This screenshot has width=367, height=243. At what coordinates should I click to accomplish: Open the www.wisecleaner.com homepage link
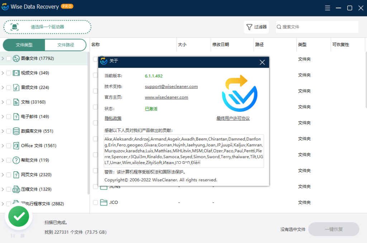(166, 97)
